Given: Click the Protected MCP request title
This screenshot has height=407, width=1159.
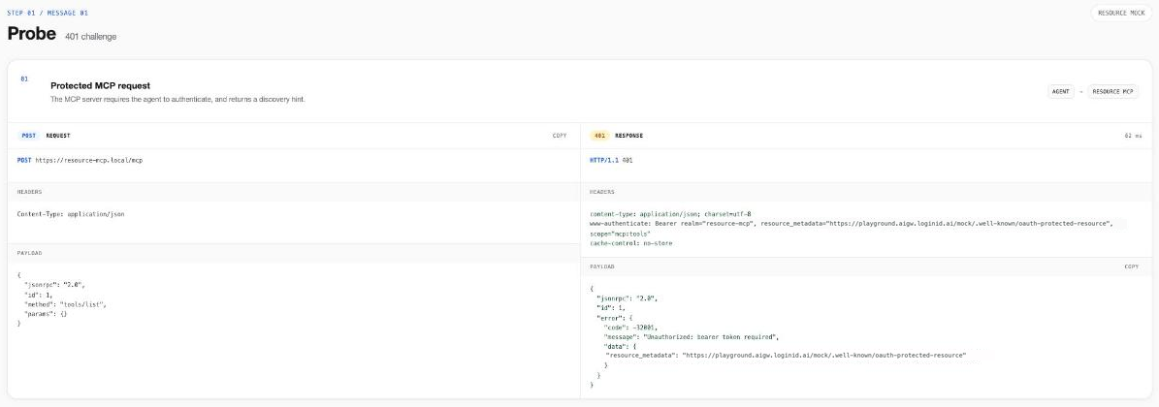Looking at the screenshot, I should [101, 85].
